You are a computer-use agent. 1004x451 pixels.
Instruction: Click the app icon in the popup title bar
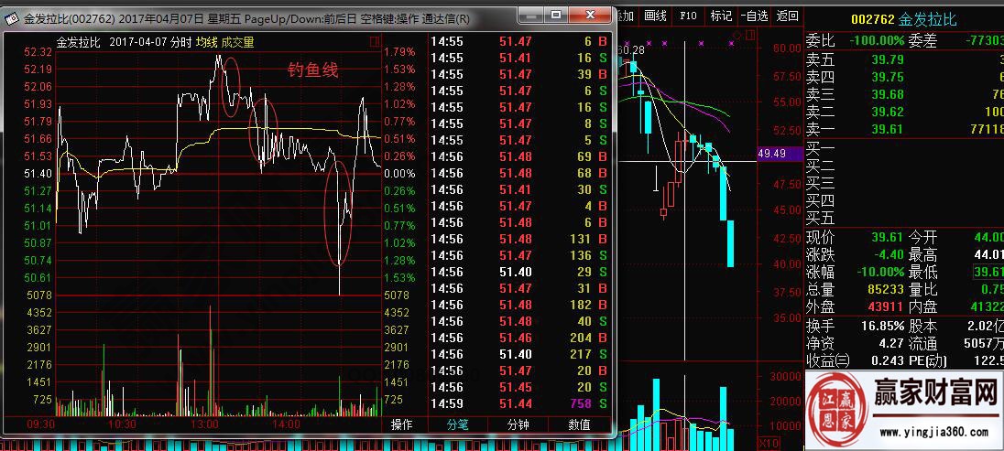click(10, 18)
